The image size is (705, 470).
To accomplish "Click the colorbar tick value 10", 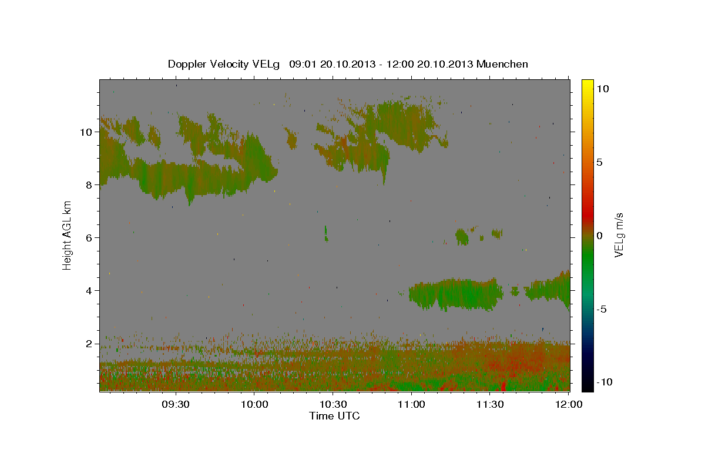I will 603,88.
